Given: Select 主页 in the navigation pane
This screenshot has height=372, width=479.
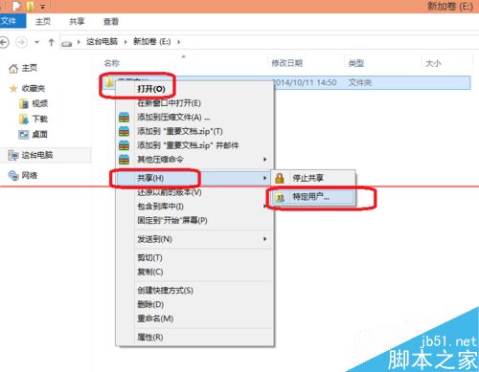Looking at the screenshot, I should [x=30, y=68].
